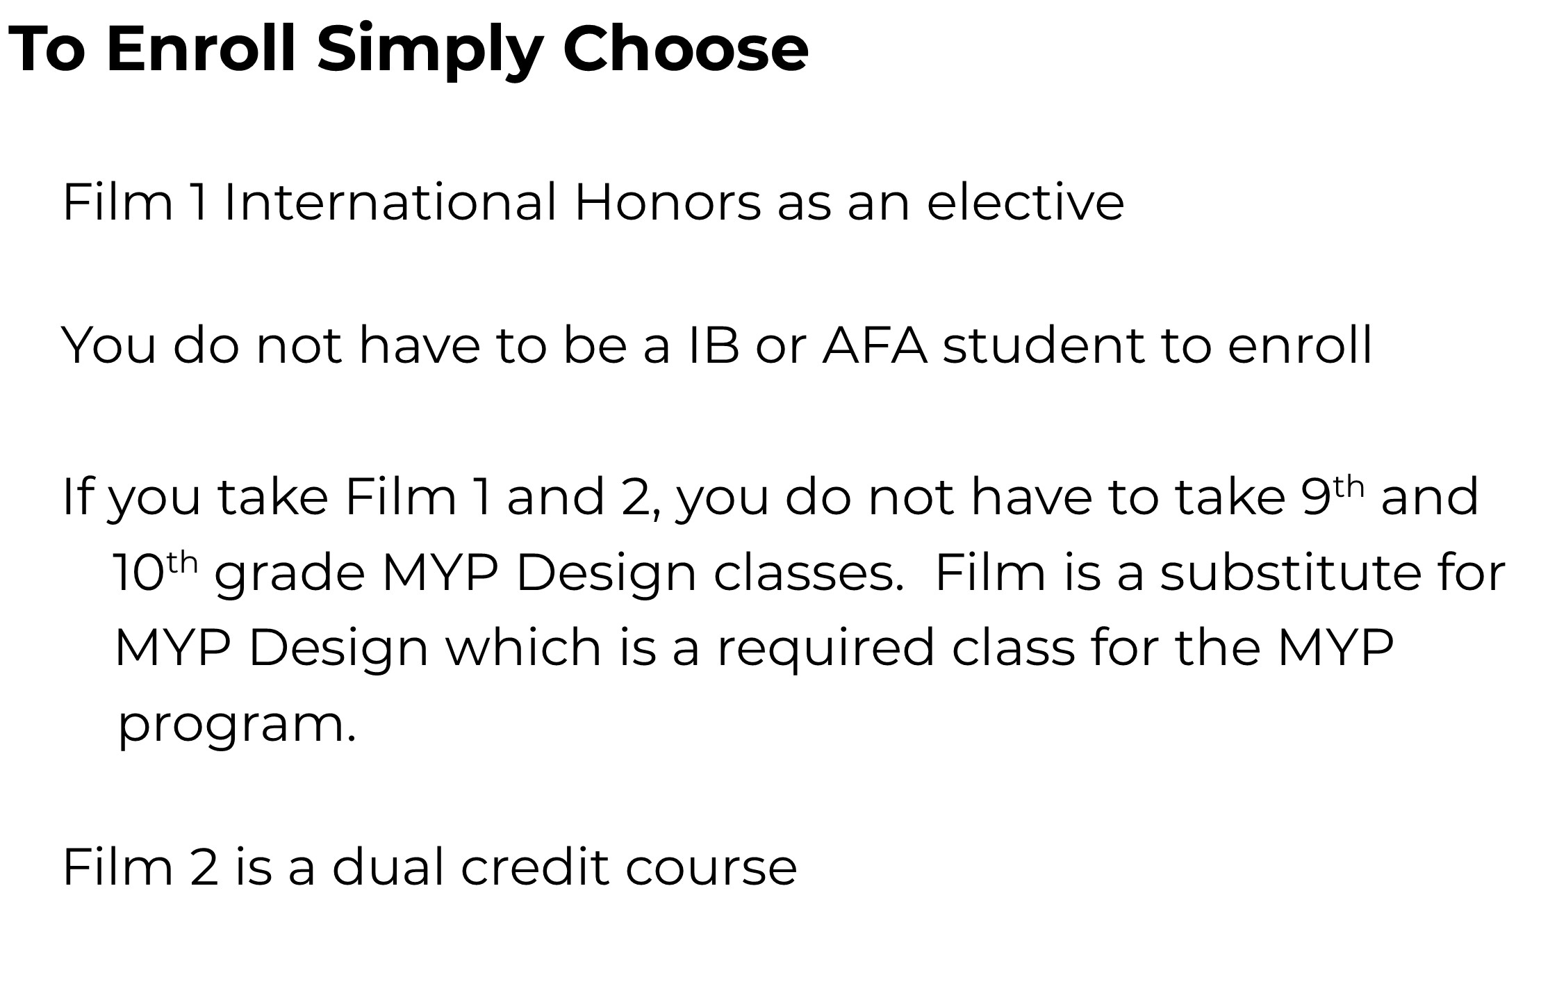Click the word "dual" in the last line
Viewport: 1557px width, 1000px height.
[x=388, y=867]
